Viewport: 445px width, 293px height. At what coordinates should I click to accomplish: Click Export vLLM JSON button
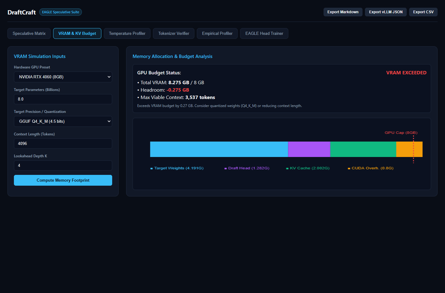(x=386, y=12)
